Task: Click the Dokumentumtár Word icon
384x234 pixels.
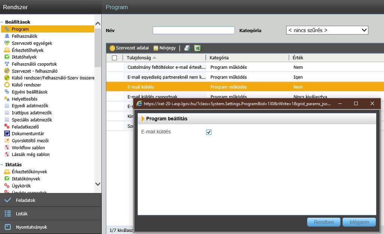Action: coord(7,133)
